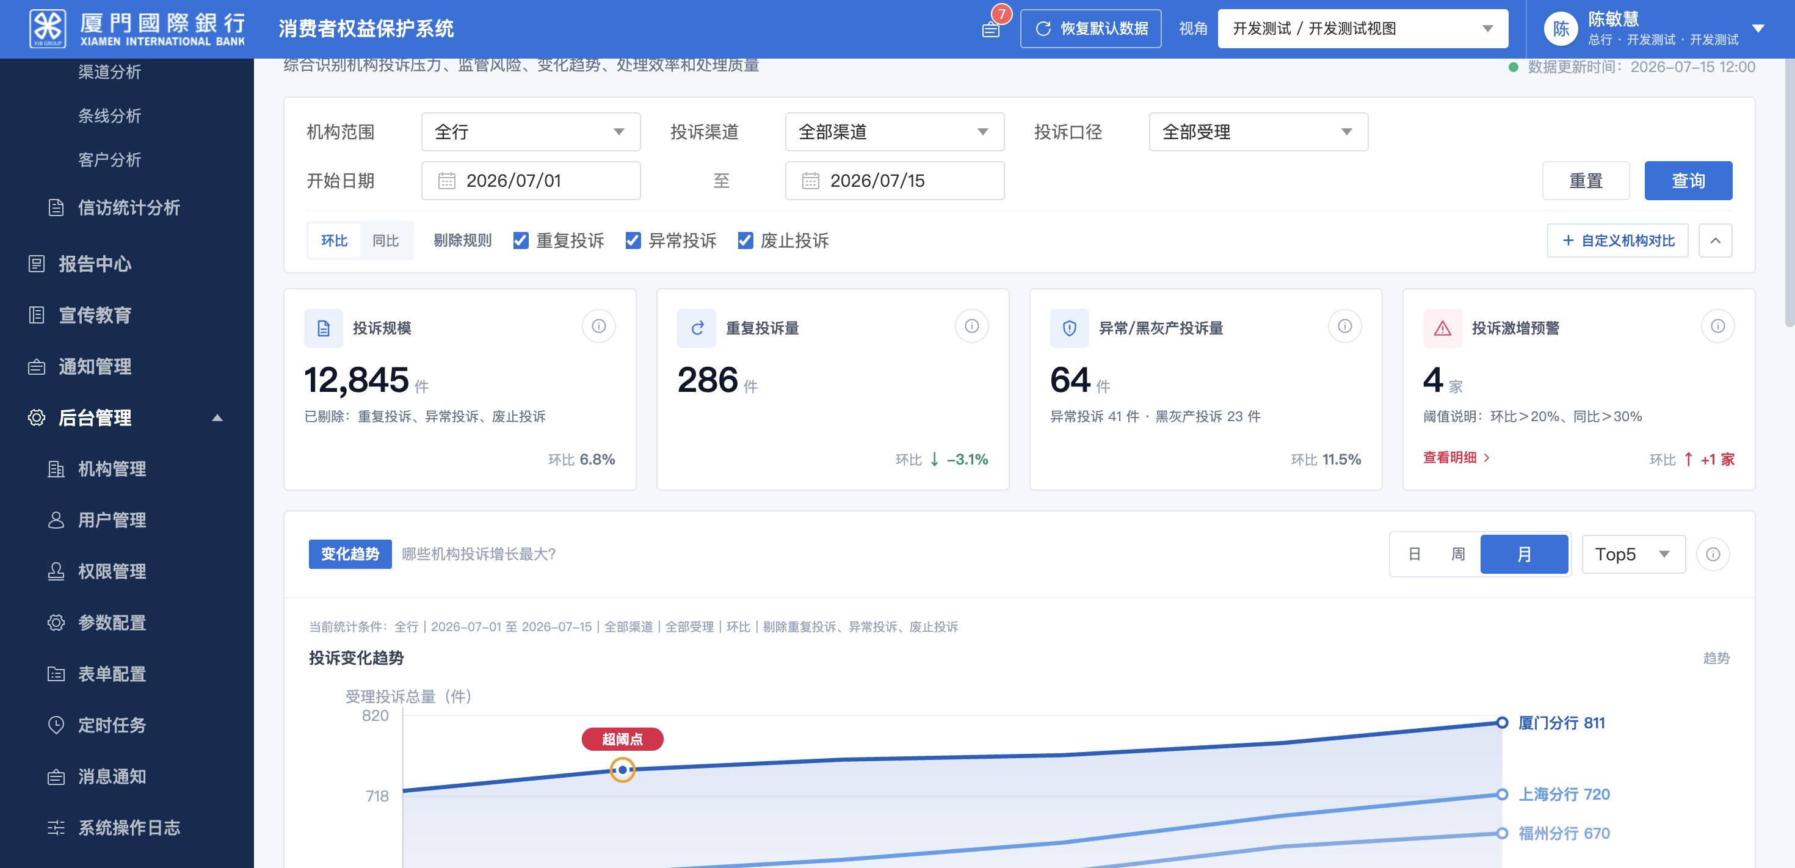Click the end date field 2026/07/15
The image size is (1795, 868).
894,181
